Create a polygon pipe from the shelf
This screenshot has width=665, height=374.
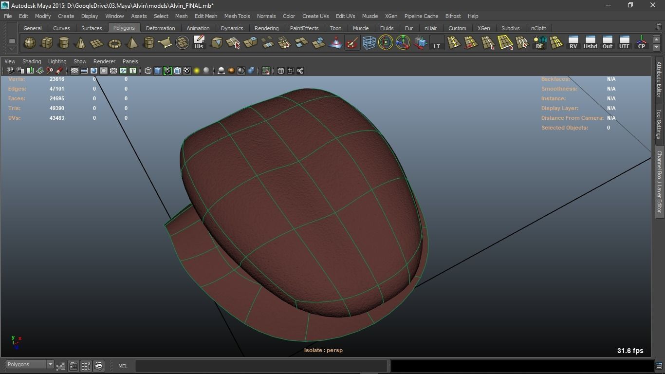[148, 43]
